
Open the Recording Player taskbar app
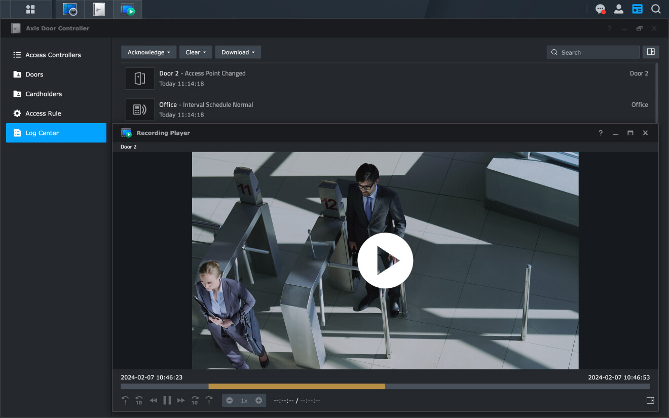point(128,9)
